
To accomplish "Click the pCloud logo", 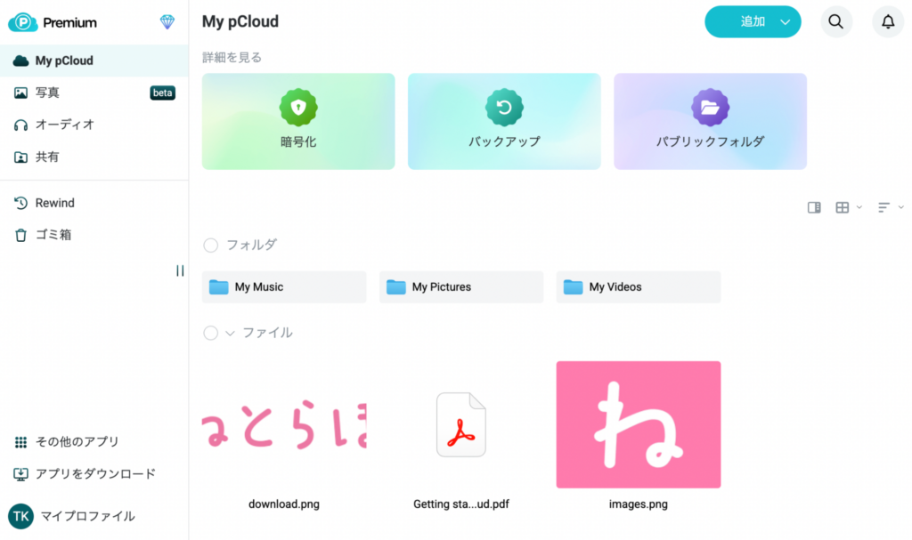I will [21, 22].
